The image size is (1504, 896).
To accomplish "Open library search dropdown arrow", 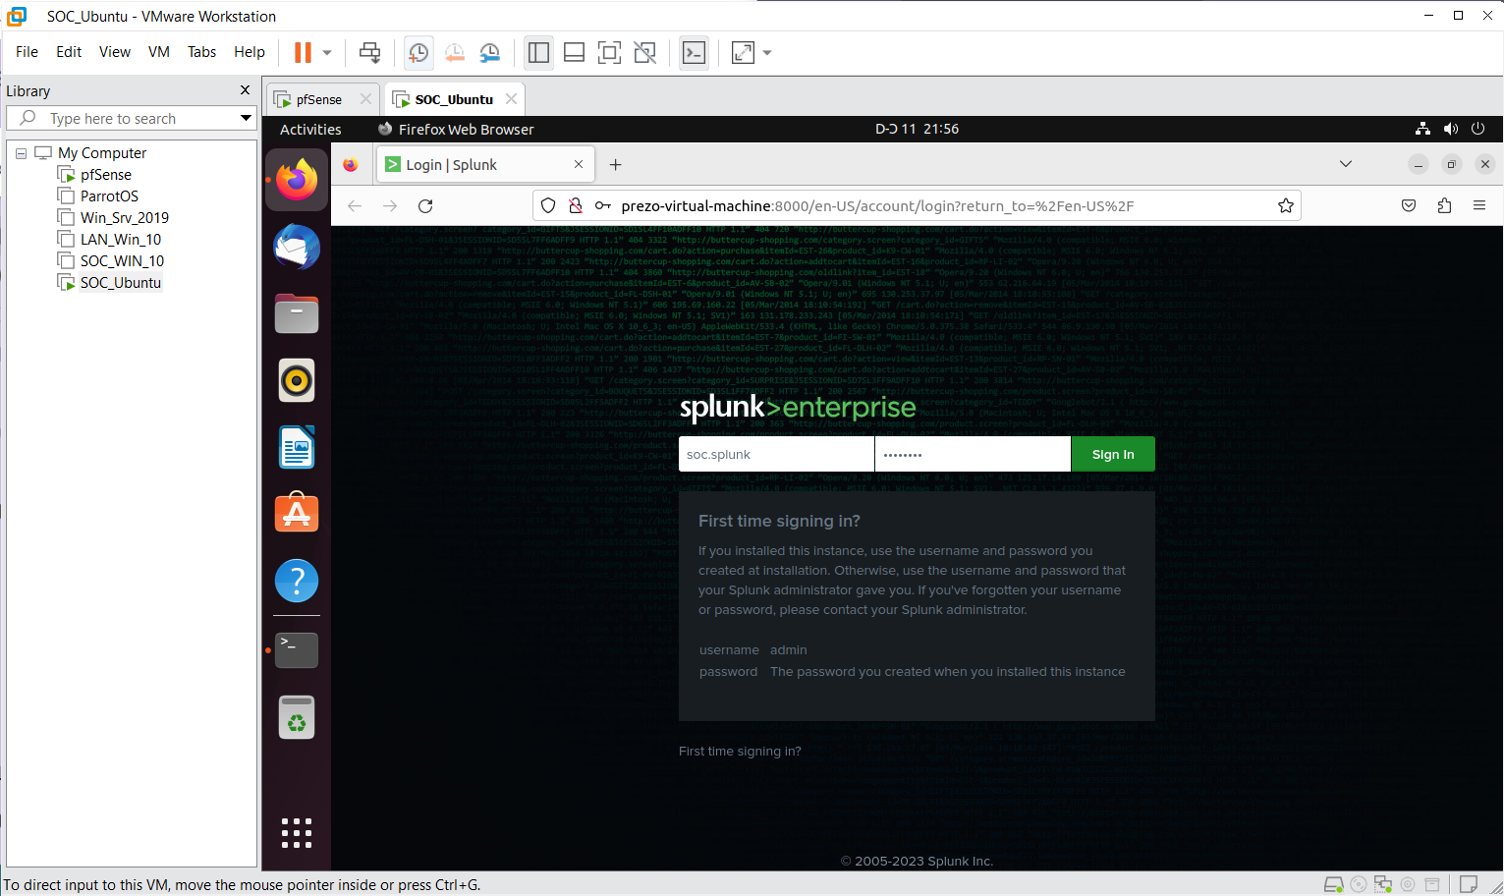I will 246,118.
